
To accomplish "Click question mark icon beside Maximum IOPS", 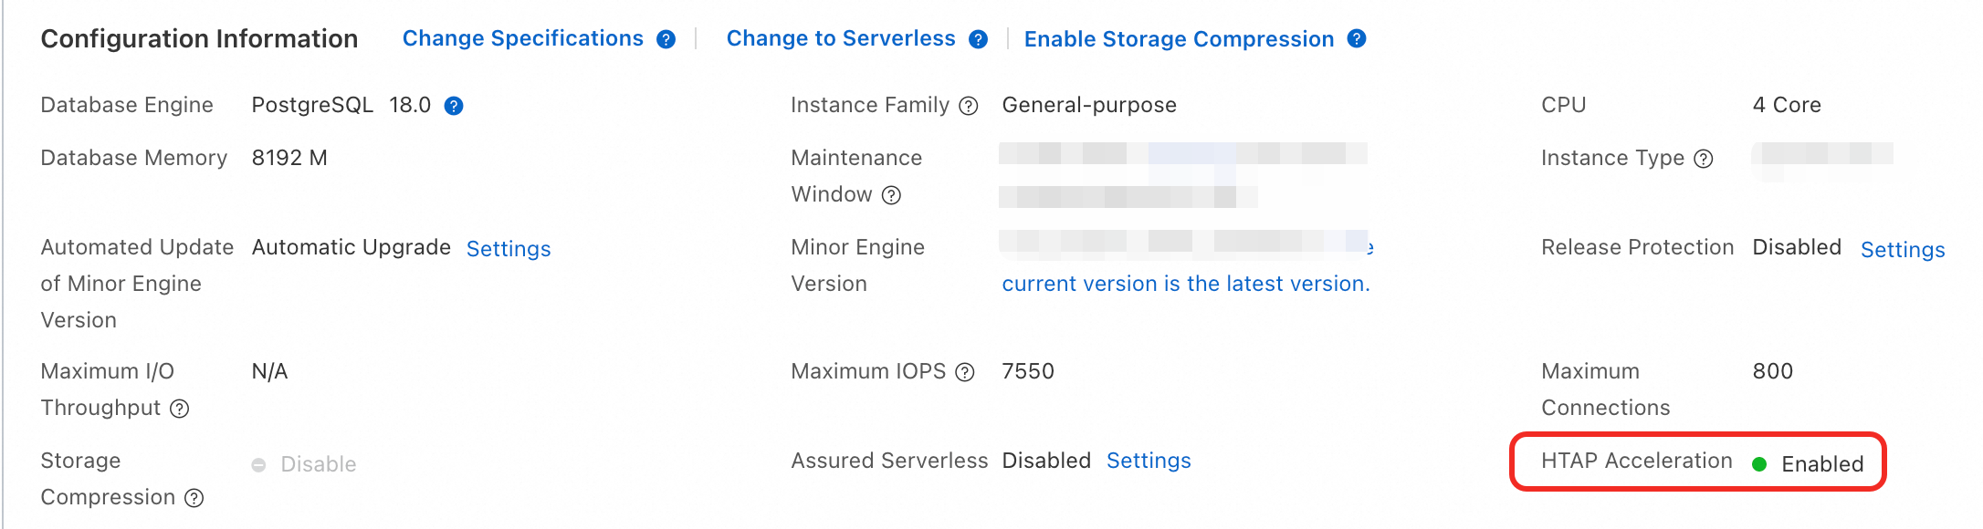I will pyautogui.click(x=965, y=372).
